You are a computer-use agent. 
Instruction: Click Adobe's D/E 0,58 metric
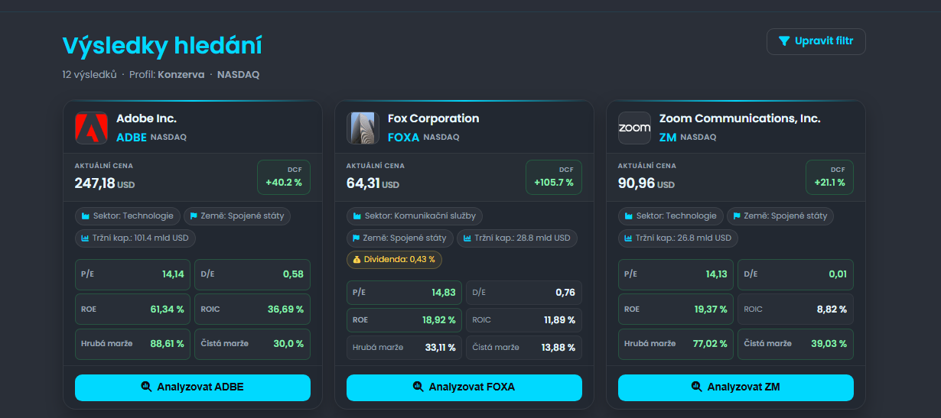click(252, 274)
